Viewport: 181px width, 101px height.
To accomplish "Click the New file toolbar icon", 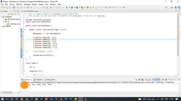I will tap(2, 8).
